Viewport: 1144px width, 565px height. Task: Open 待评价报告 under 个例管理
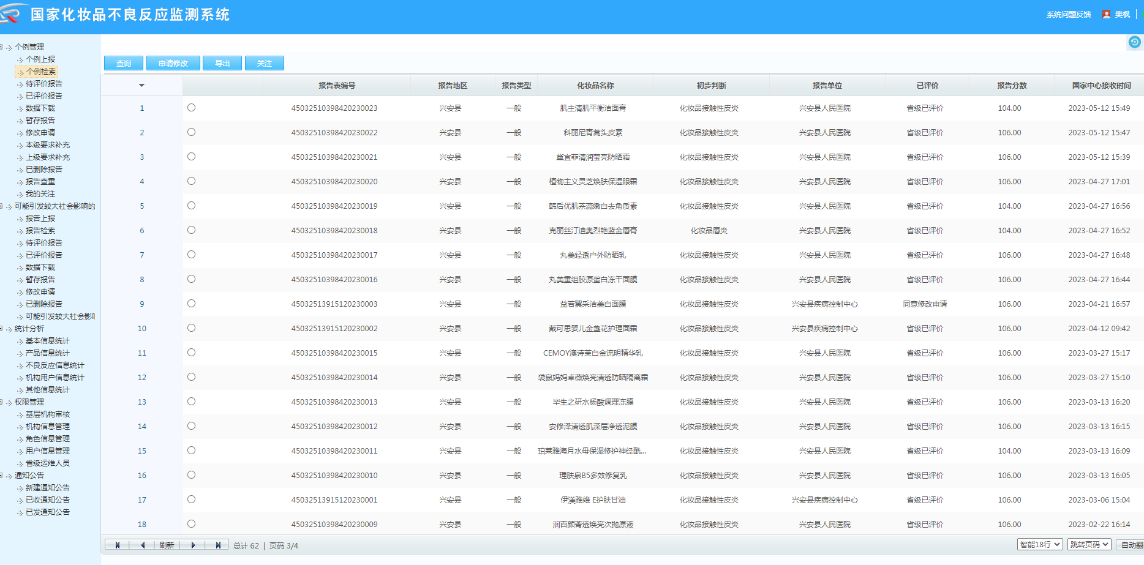[43, 84]
